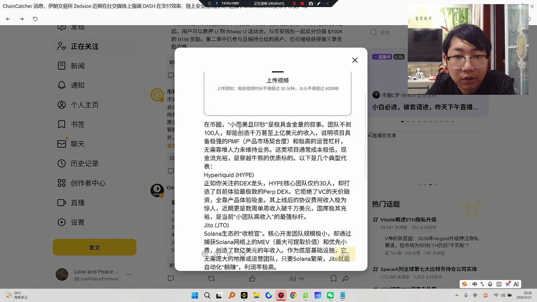This screenshot has width=537, height=302.
Task: Go to 个人主页 profile page
Action: pos(94,105)
